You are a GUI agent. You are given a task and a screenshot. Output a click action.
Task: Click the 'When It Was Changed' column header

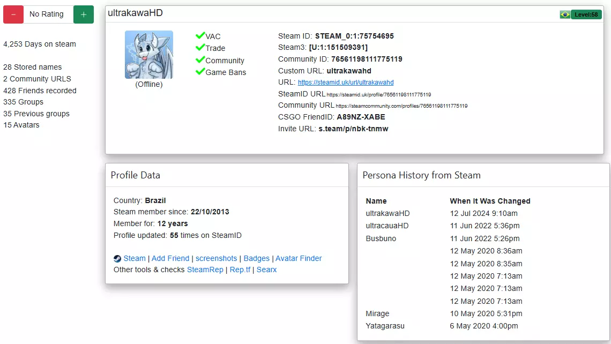pos(490,201)
